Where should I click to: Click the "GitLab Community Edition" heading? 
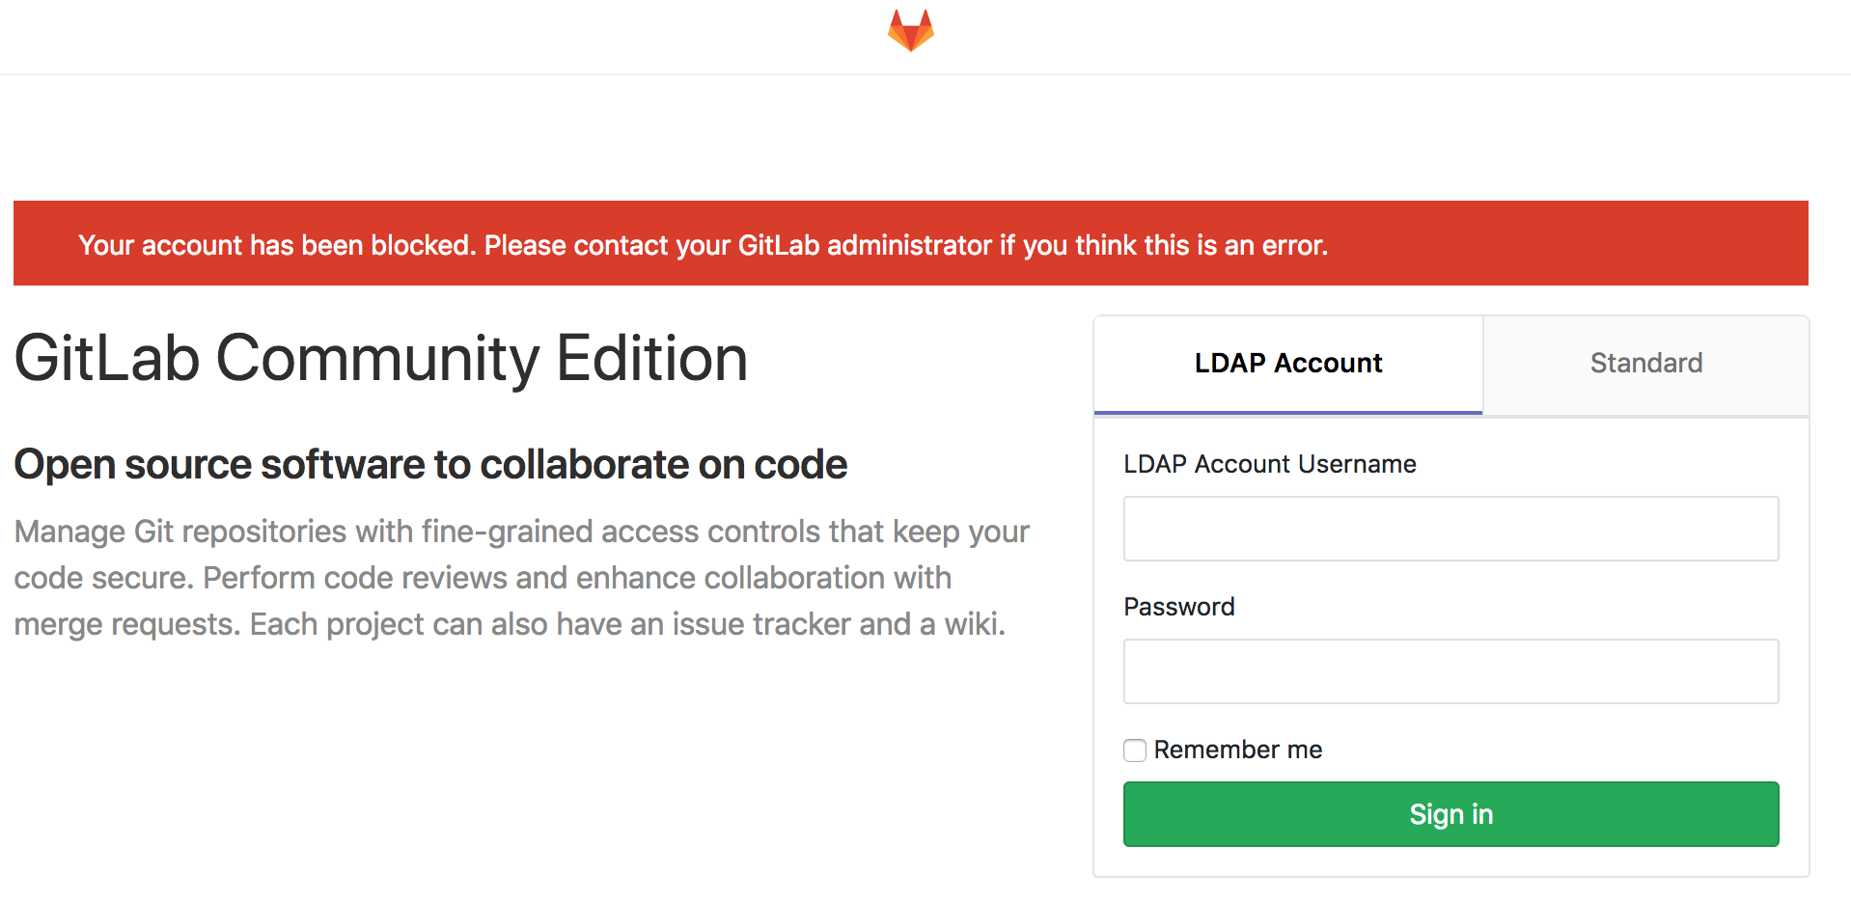coord(381,359)
